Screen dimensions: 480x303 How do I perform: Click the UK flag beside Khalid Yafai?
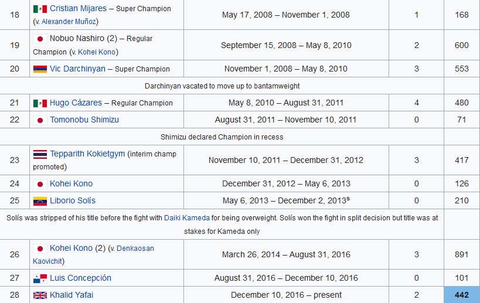(x=40, y=295)
